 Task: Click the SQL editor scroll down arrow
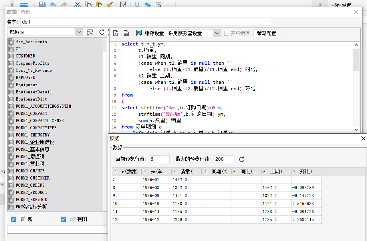click(x=356, y=130)
